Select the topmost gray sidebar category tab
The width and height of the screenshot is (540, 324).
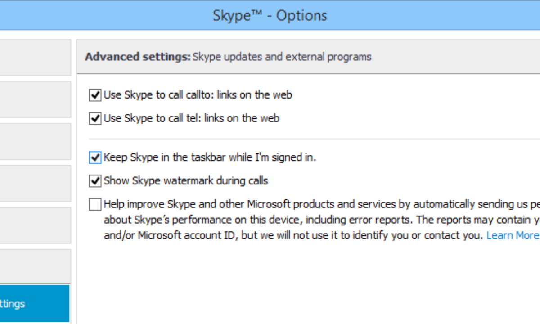pos(35,58)
